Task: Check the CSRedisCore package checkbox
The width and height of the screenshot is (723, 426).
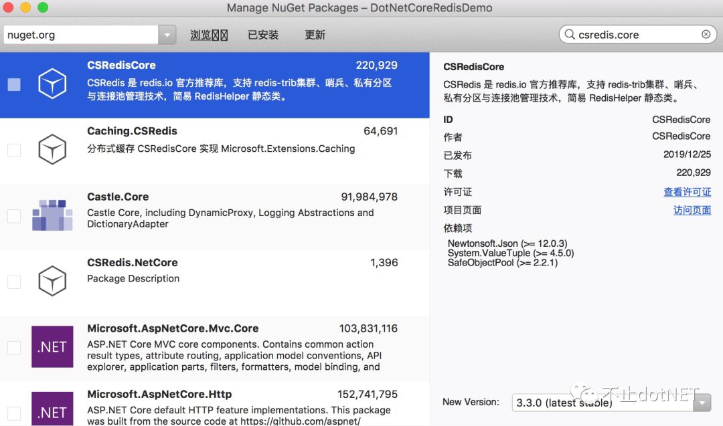Action: click(14, 85)
